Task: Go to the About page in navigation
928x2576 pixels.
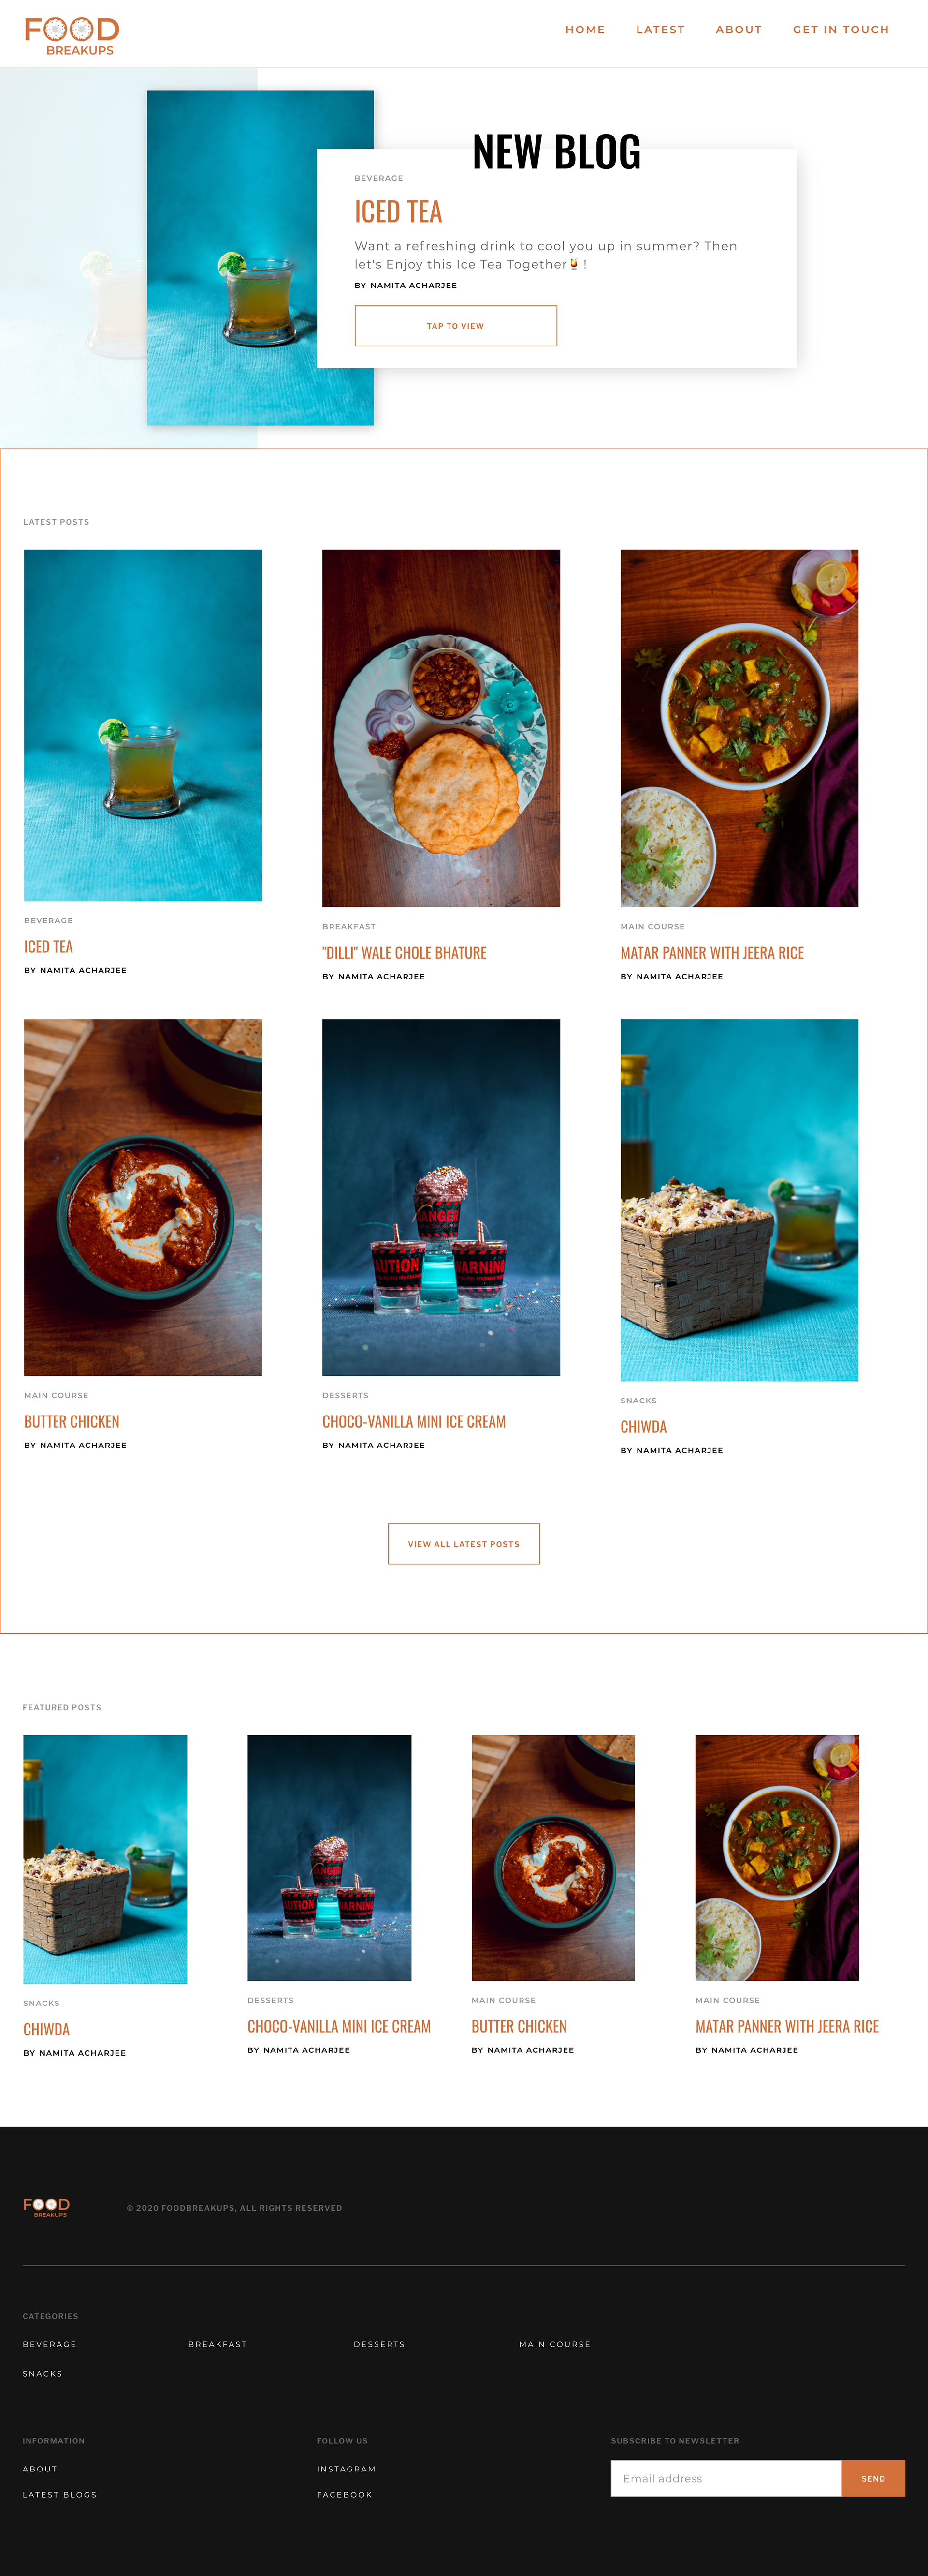Action: pyautogui.click(x=738, y=30)
